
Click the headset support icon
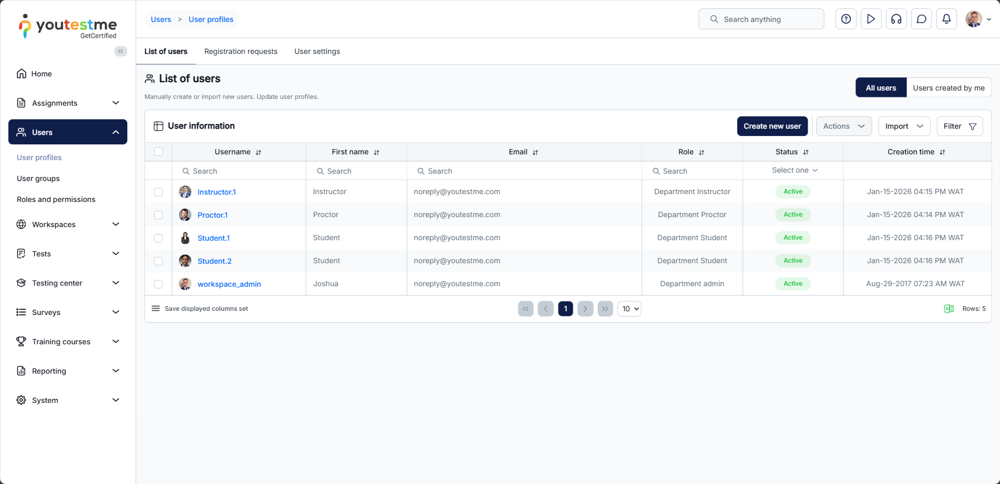896,19
